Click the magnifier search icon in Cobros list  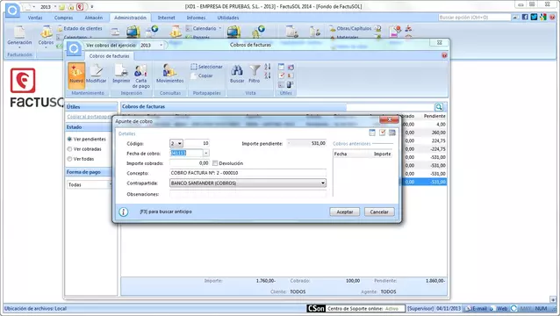pos(439,107)
